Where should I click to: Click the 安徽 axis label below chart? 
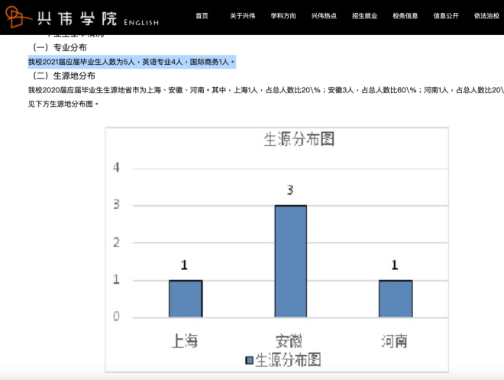(289, 341)
